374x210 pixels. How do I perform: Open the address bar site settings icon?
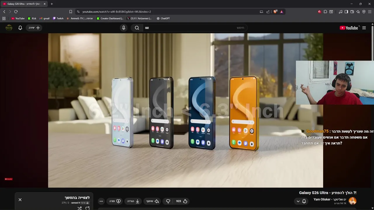[x=78, y=12]
